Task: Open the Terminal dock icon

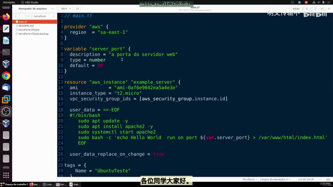Action: [6, 52]
